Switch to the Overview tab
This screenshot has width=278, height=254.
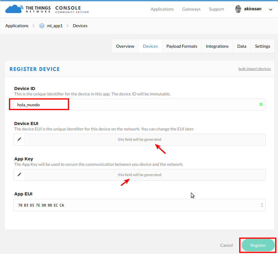[x=125, y=46]
